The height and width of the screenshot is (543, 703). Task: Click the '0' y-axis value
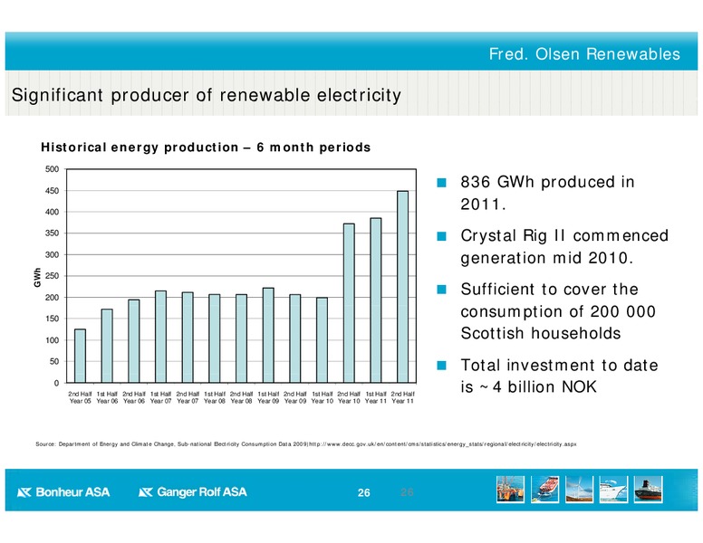56,383
